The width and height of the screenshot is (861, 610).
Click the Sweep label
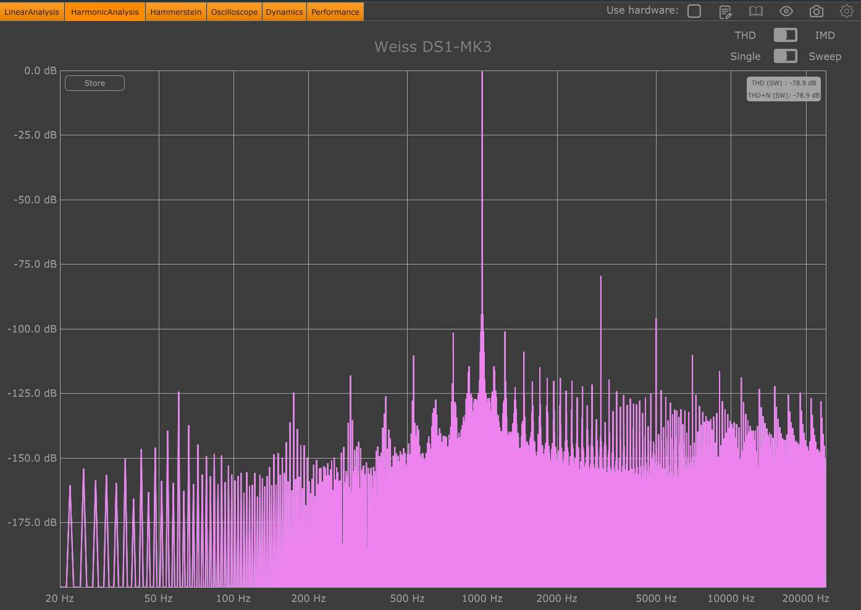point(825,56)
